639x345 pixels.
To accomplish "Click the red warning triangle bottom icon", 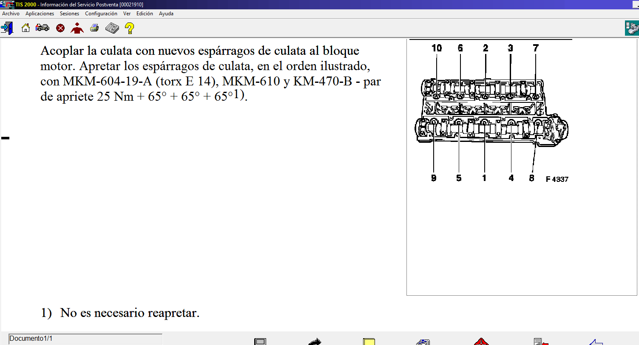I will pos(481,341).
